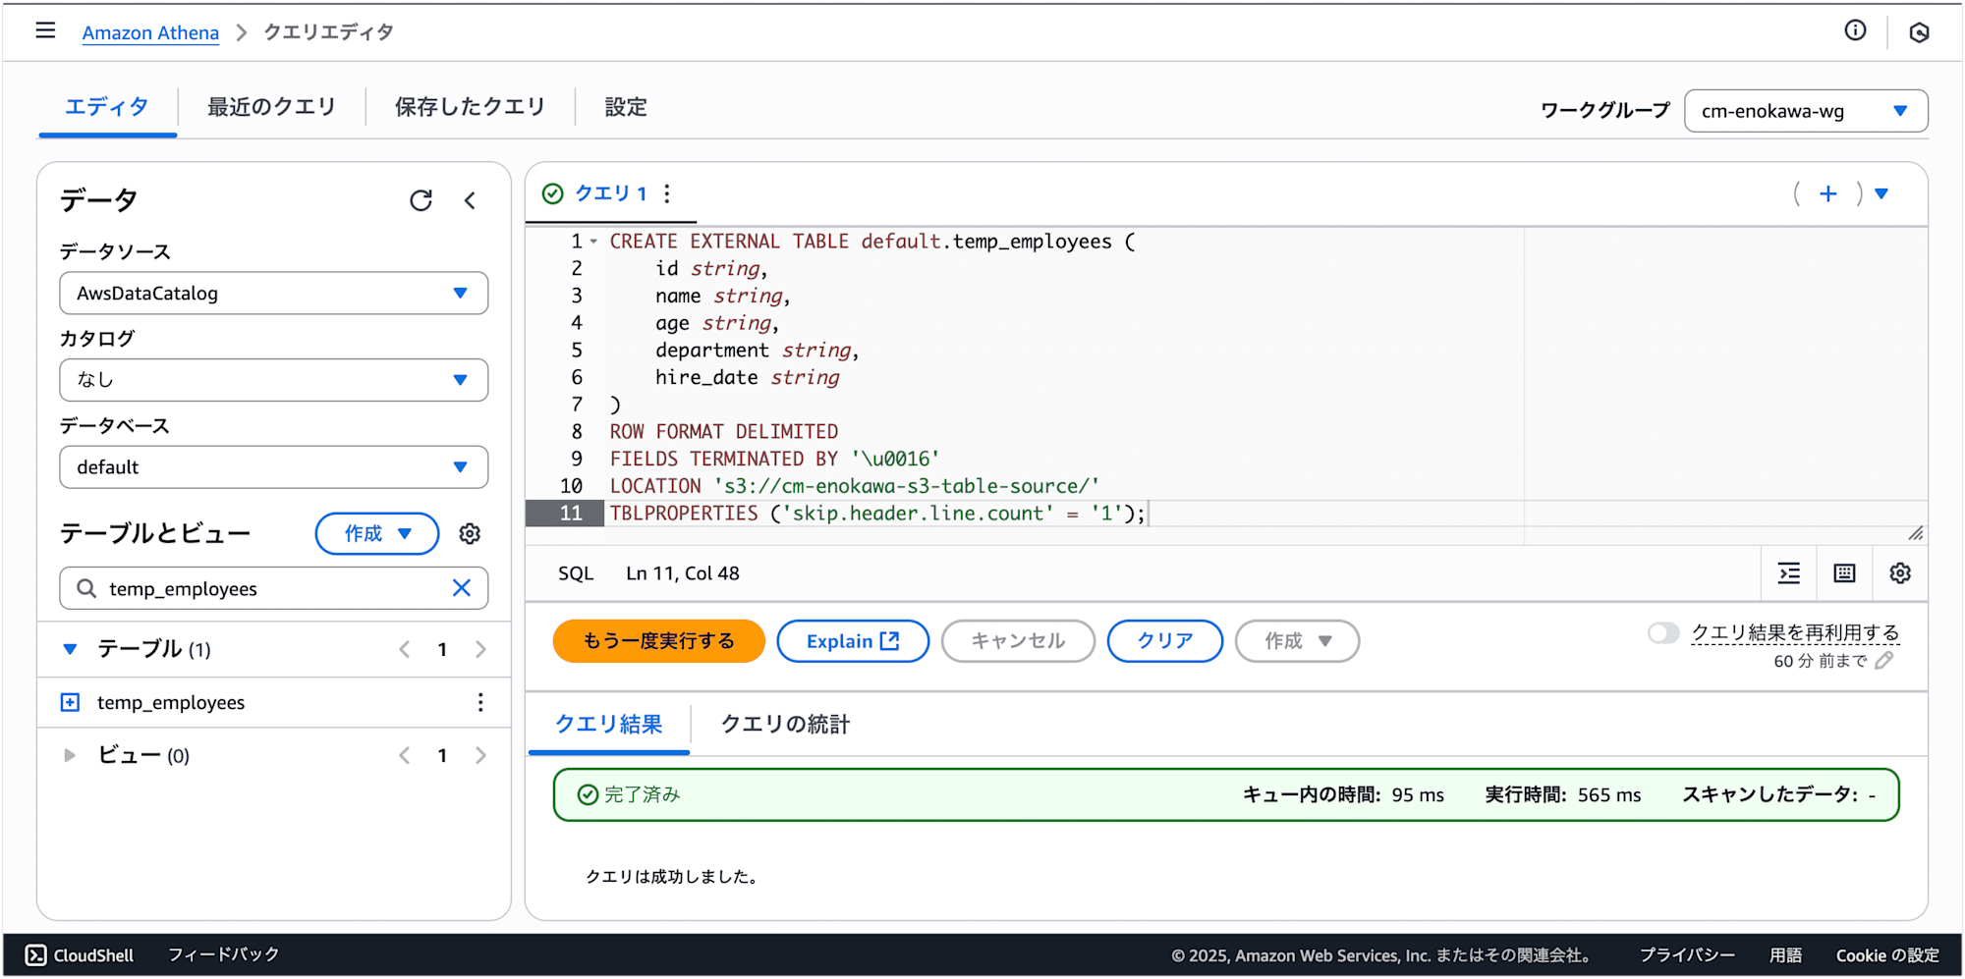Screen dimensions: 1965x979
Task: Open keyboard shortcuts icon
Action: coord(1844,573)
